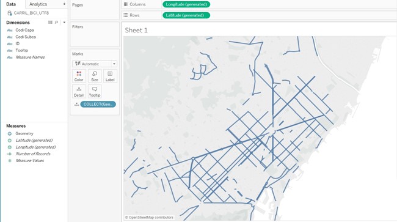This screenshot has width=397, height=222.
Task: Open the Label marks card button
Action: click(110, 76)
